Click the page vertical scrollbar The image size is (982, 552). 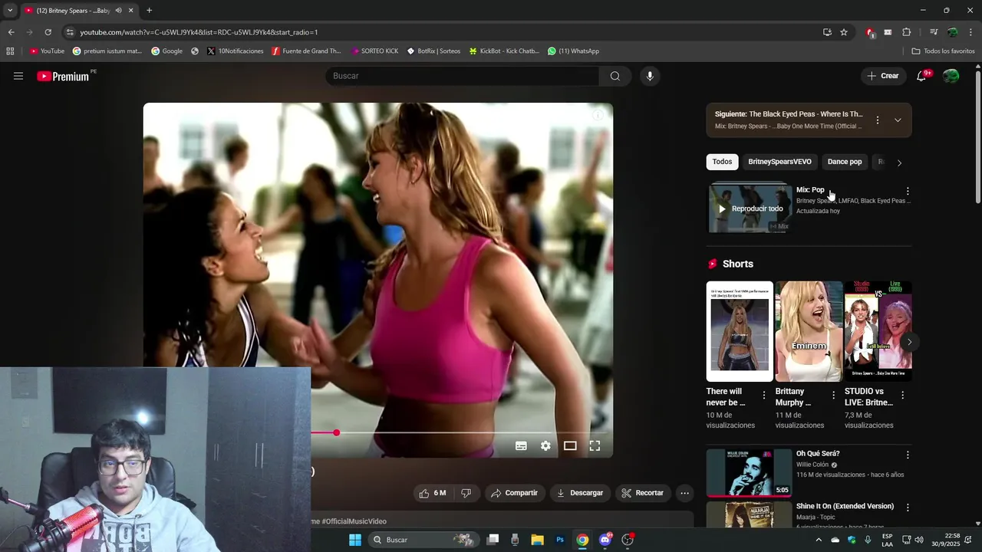click(x=977, y=138)
